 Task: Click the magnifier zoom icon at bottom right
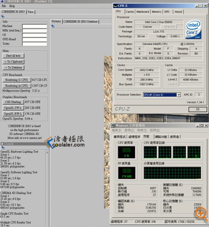coord(201,215)
